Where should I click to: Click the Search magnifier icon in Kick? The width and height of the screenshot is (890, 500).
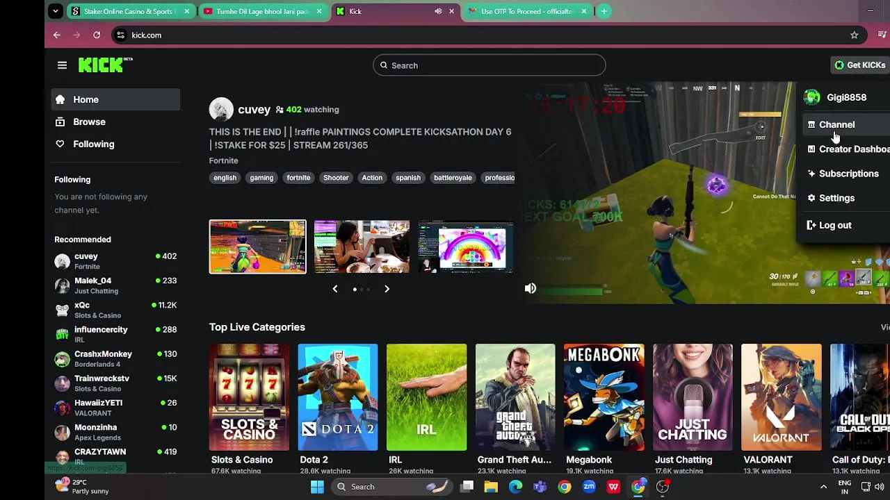click(x=383, y=65)
